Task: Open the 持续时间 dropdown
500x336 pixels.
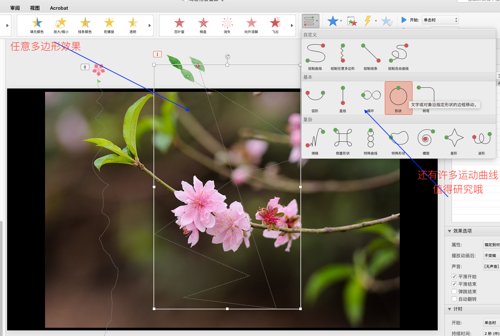Action: click(491, 333)
